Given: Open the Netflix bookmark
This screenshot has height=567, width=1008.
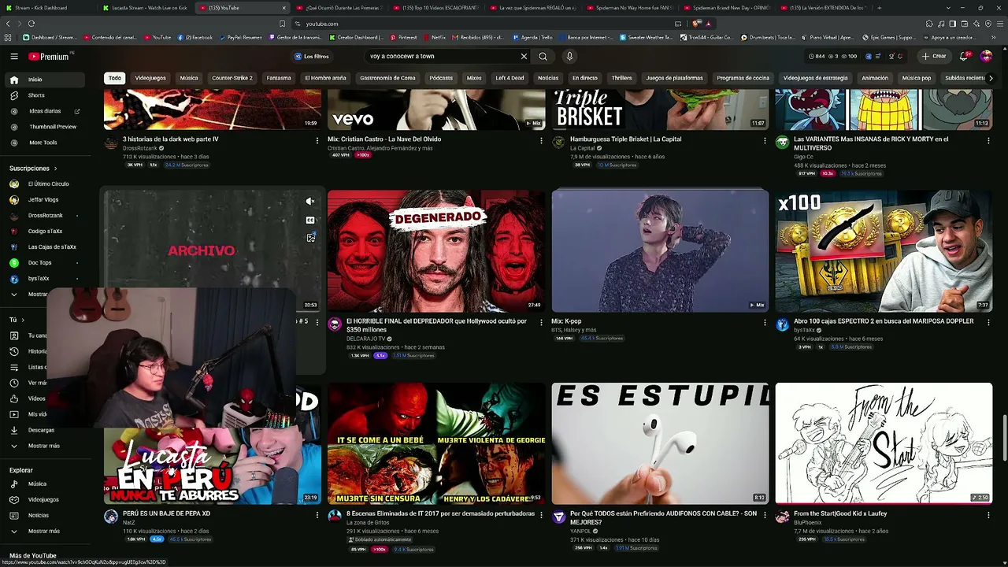Looking at the screenshot, I should pos(435,37).
